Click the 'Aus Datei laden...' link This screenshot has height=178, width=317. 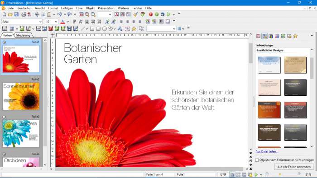[267, 151]
